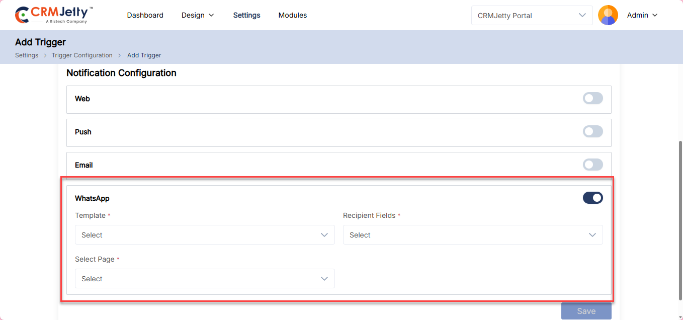
Task: Click the chevron next to Admin
Action: click(655, 16)
